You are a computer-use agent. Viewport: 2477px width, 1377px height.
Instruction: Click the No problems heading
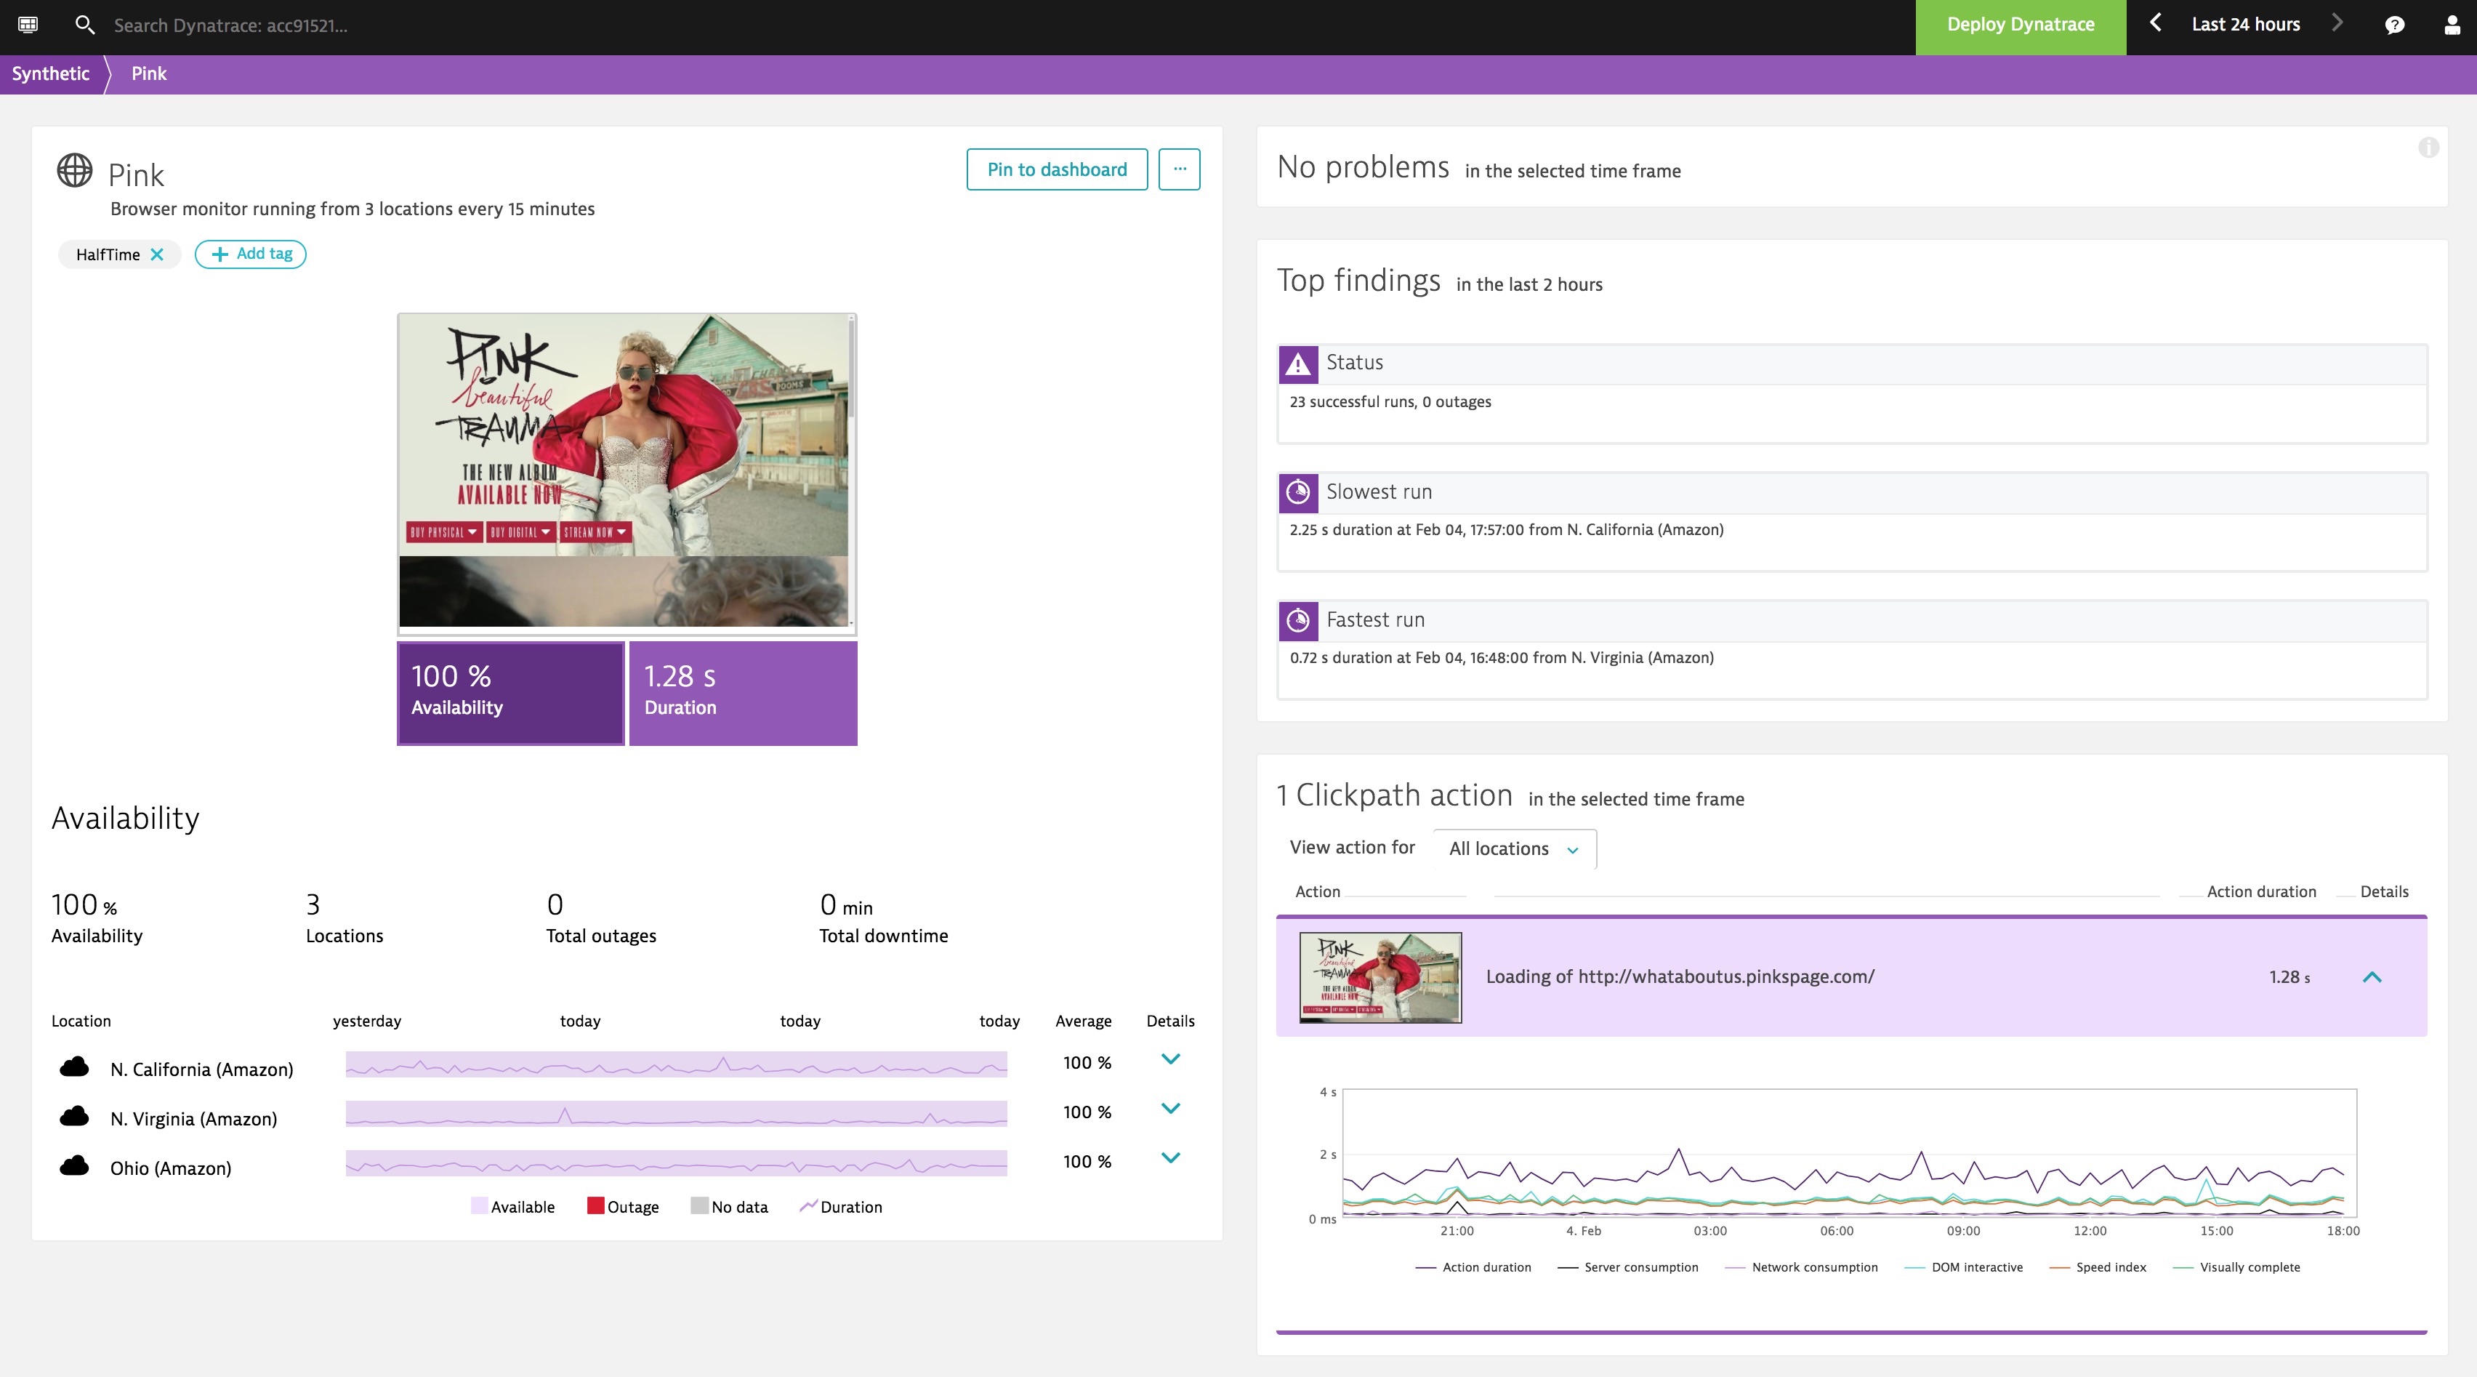pos(1363,167)
